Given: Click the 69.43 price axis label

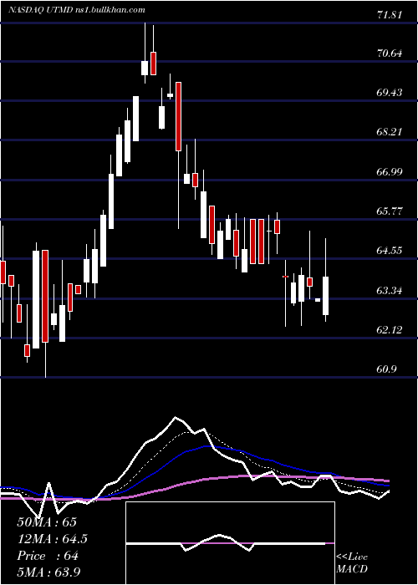Looking at the screenshot, I should click(x=390, y=93).
